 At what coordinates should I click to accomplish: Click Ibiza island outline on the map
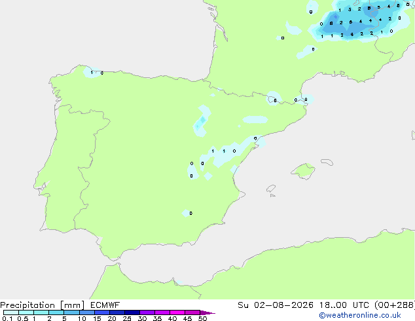click(271, 189)
